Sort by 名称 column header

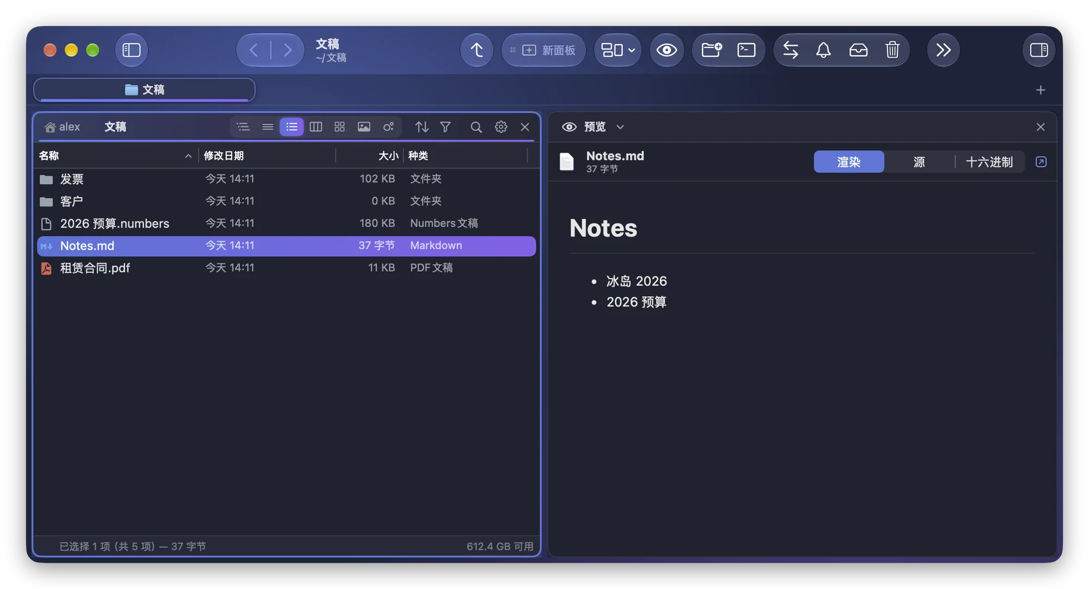coord(115,156)
